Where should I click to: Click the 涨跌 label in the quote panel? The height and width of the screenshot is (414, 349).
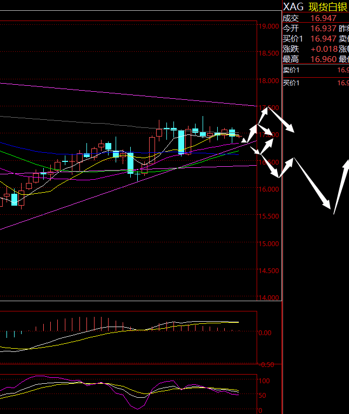pyautogui.click(x=291, y=49)
